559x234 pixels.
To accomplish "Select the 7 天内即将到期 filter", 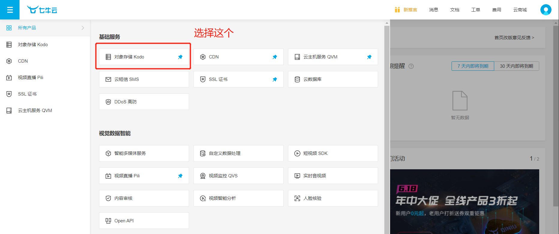I will pyautogui.click(x=473, y=66).
